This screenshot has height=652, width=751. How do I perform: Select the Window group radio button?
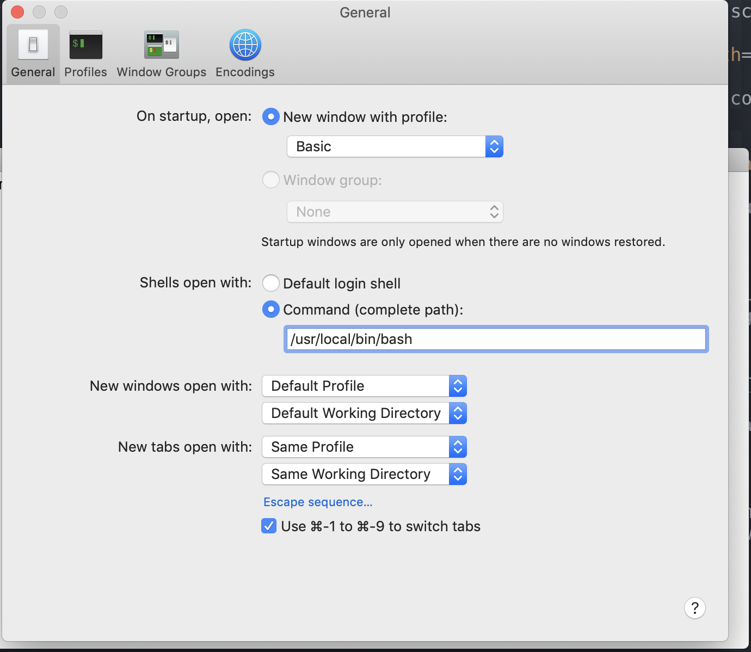point(271,180)
